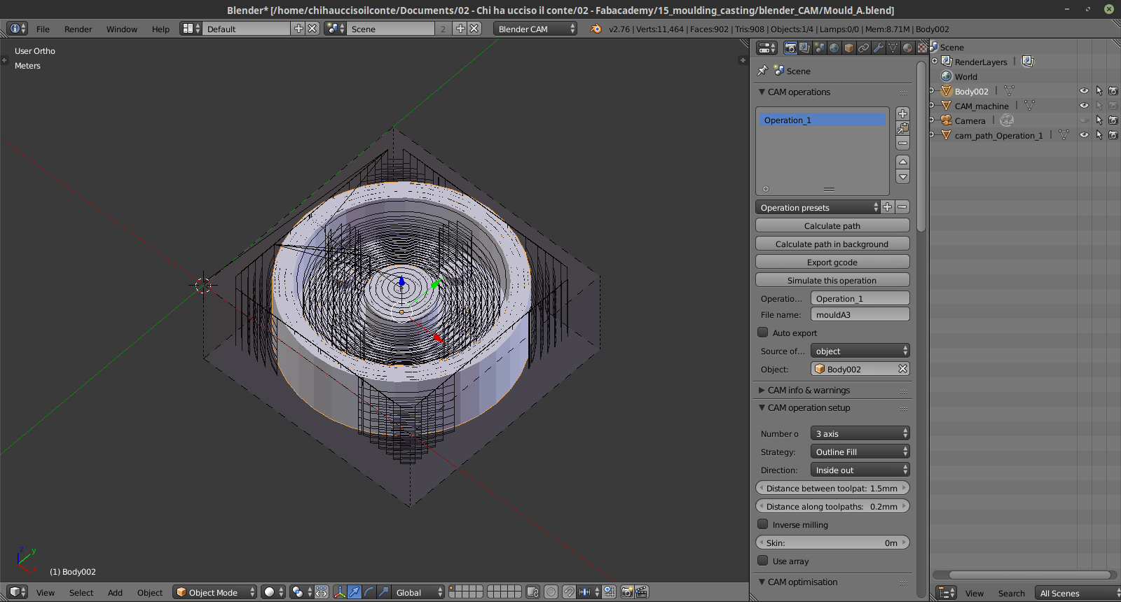Enable Inverse milling checkbox
The width and height of the screenshot is (1121, 602).
click(x=763, y=524)
